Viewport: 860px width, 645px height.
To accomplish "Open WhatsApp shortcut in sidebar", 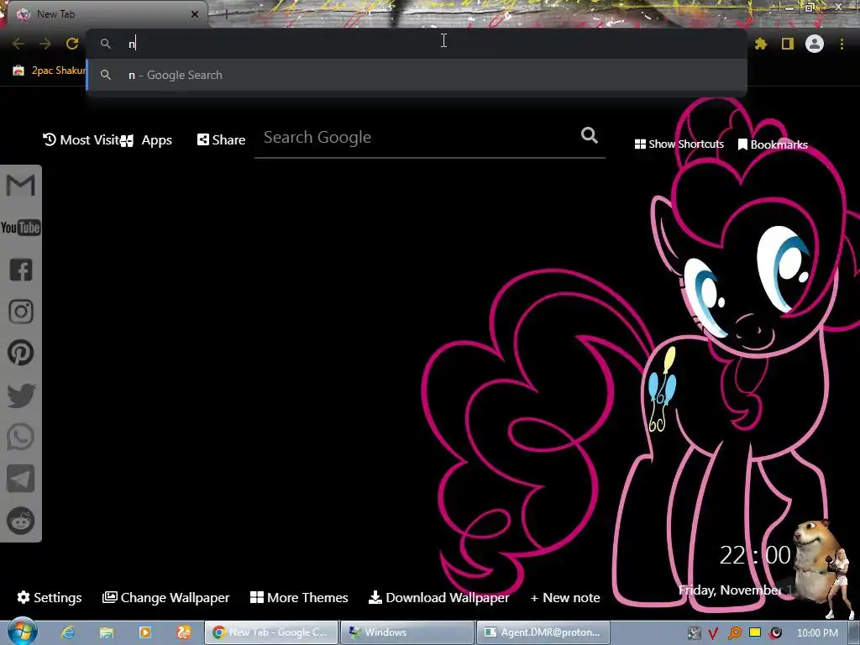I will [x=20, y=437].
